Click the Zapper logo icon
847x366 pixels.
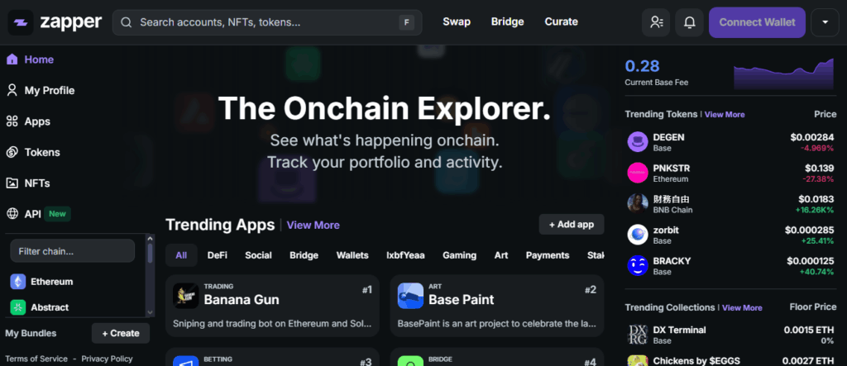click(22, 22)
